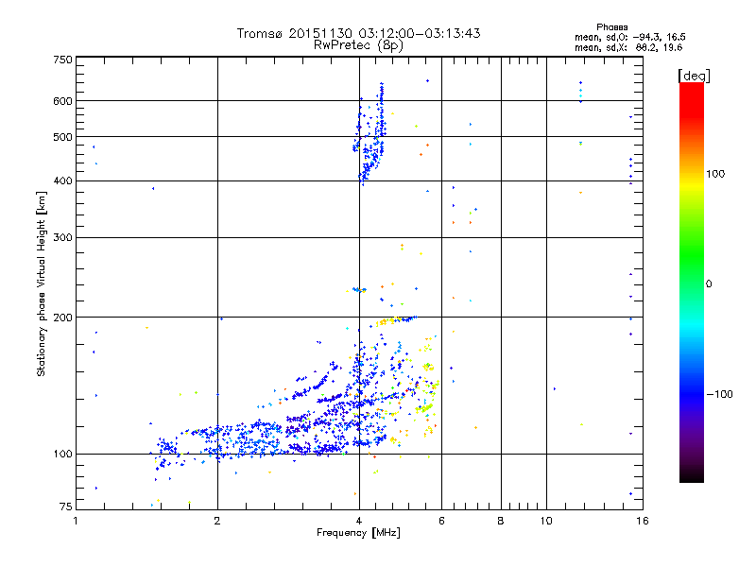The image size is (756, 567).
Task: Click the 'RwPretec (8p)' subtitle
Action: pos(358,45)
